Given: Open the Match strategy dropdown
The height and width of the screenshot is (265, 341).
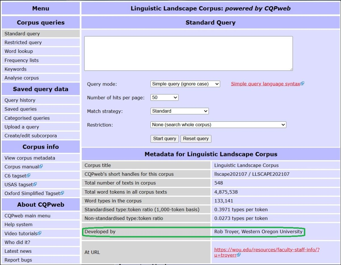Looking at the screenshot, I should click(179, 111).
